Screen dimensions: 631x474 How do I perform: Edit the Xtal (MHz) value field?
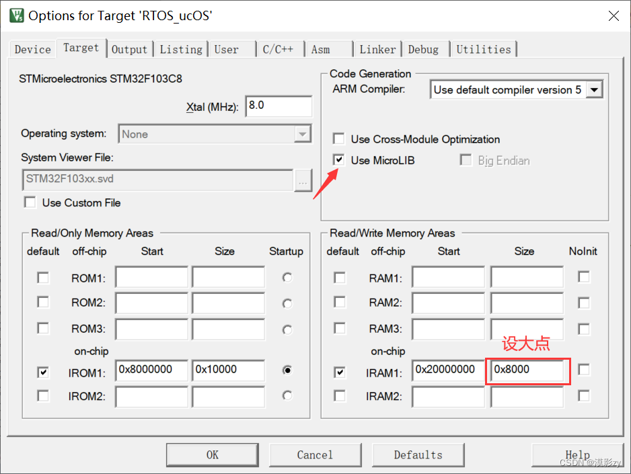click(279, 106)
